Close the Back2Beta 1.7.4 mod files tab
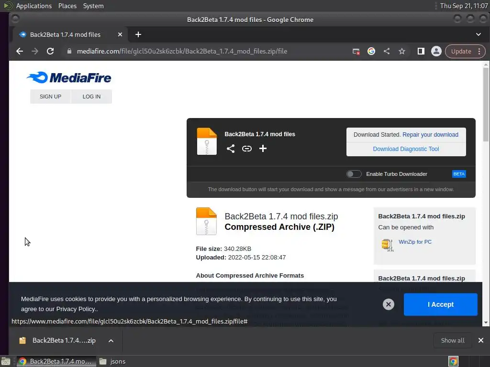The height and width of the screenshot is (367, 490). coord(120,34)
